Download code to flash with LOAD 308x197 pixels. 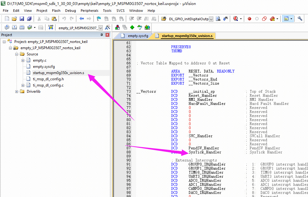(51, 27)
